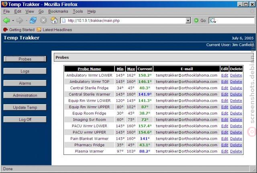Select the current temperature '158.2°'

145,75
